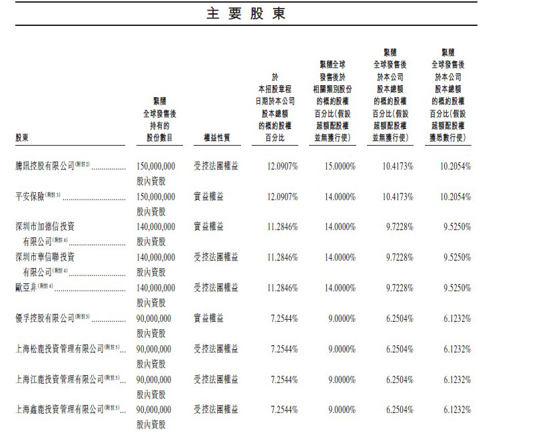
Task: Select 9.0000% in the 優孚控股 row
Action: point(342,319)
